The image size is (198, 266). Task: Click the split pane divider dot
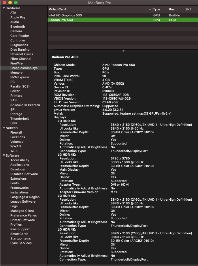(x=123, y=51)
